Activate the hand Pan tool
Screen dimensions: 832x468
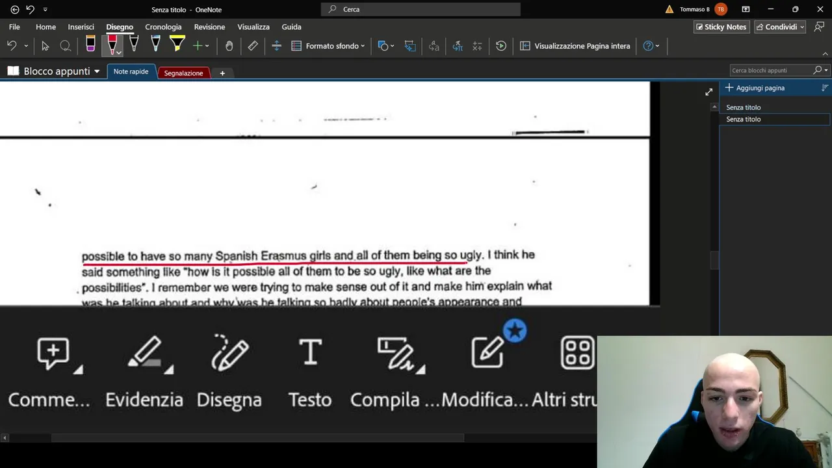[229, 46]
